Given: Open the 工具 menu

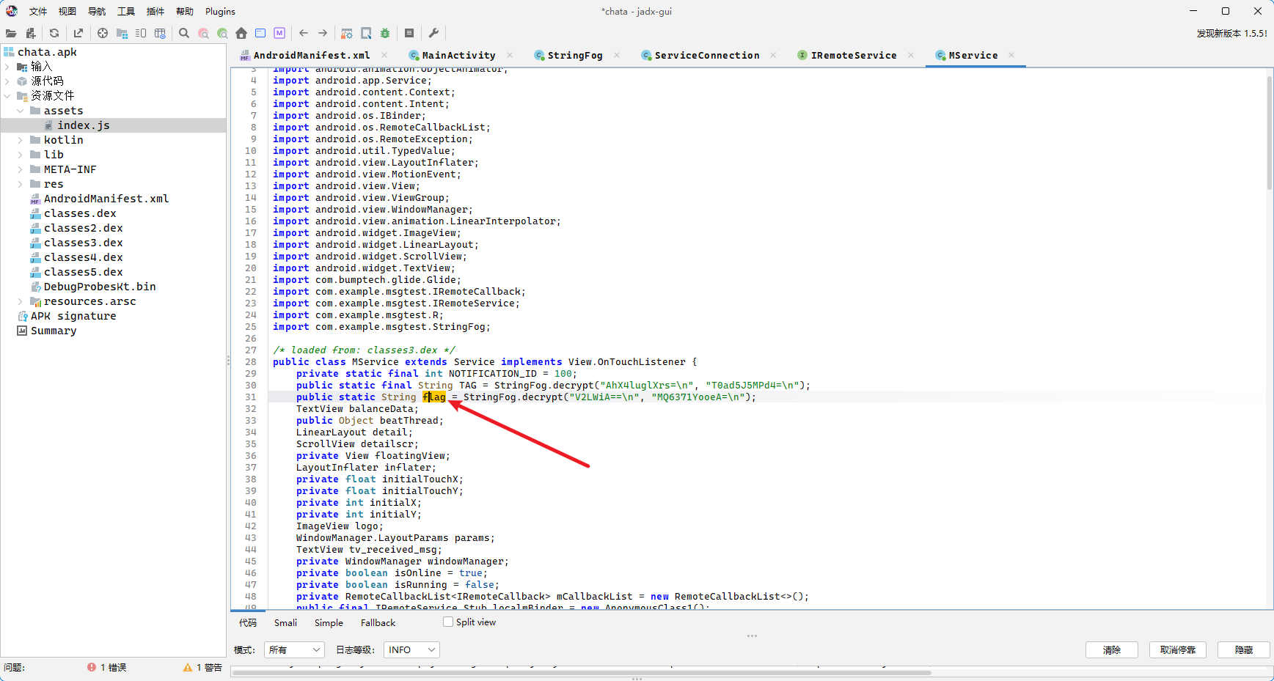Looking at the screenshot, I should (x=126, y=11).
